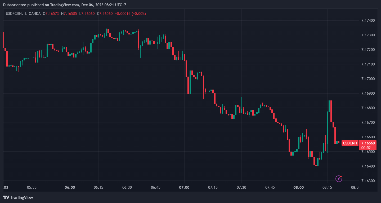Screen dimensions: 381x203
Task: Click the 7.17000 price axis label
Action: (368, 79)
